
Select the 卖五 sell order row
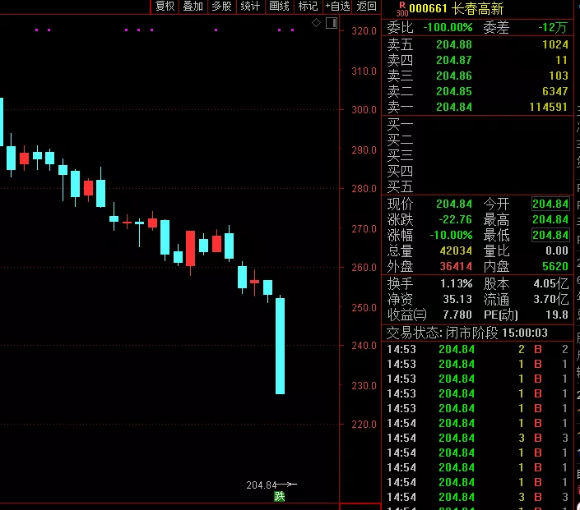pos(477,44)
